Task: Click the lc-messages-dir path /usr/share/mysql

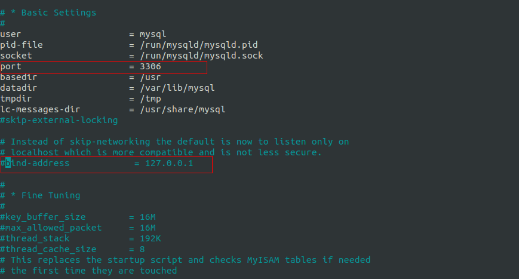Action: coord(182,109)
